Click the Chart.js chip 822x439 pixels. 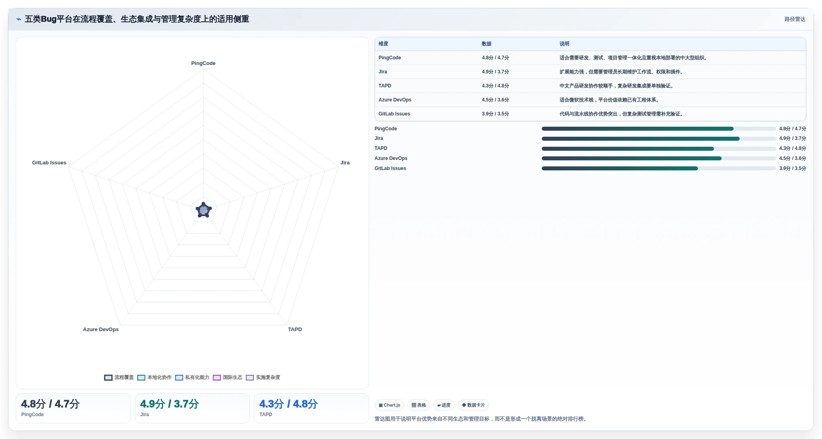[x=389, y=405]
